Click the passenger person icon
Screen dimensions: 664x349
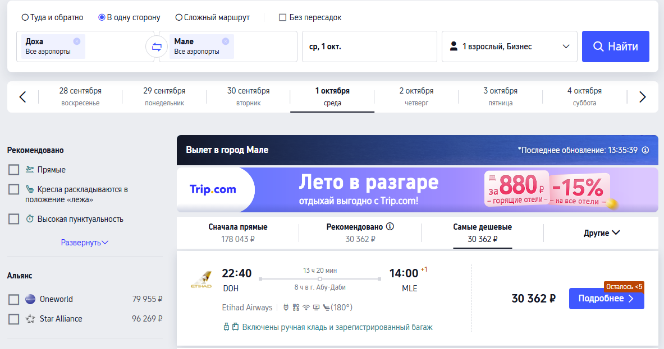454,46
